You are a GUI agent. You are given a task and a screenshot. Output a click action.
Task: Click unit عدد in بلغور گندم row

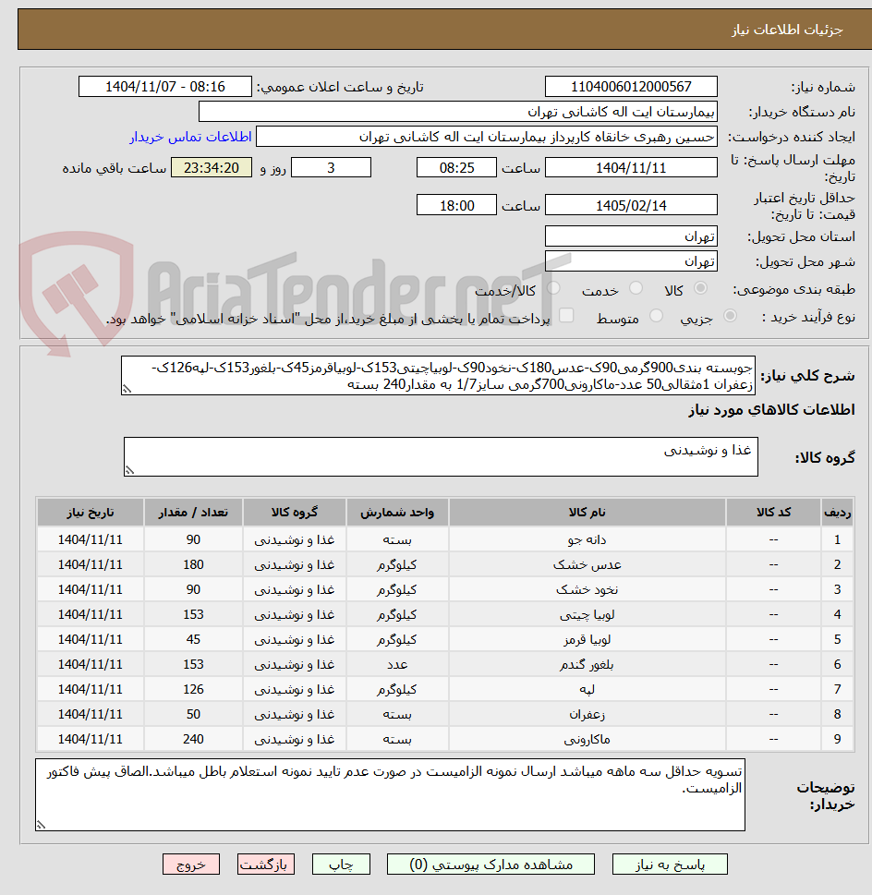click(x=397, y=664)
